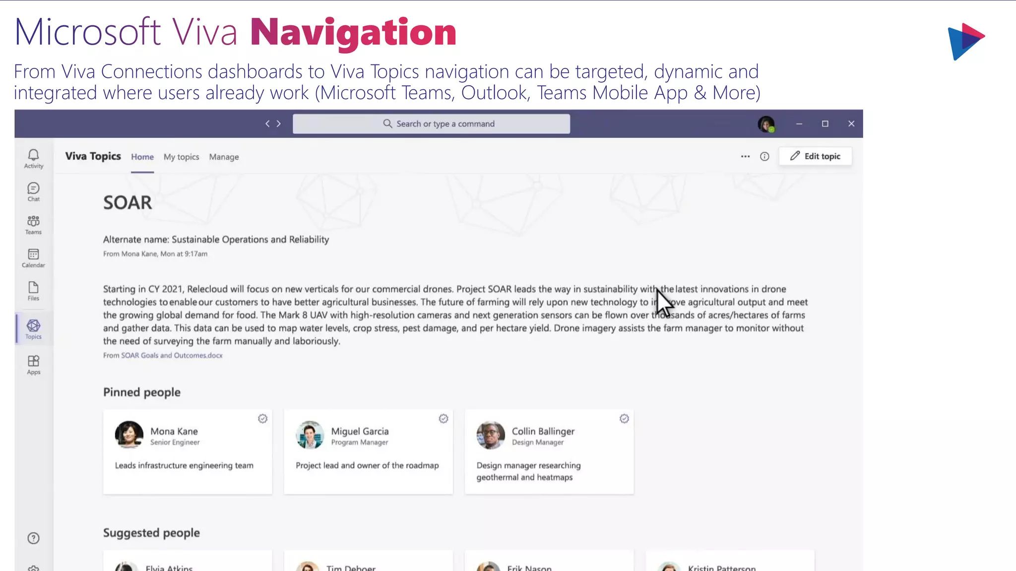Click the Miguel Garcia name
1016x571 pixels.
(360, 431)
